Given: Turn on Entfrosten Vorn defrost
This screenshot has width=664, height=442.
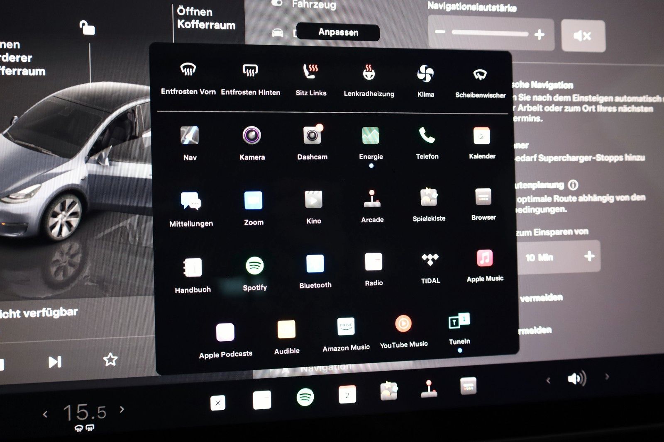Looking at the screenshot, I should tap(188, 70).
